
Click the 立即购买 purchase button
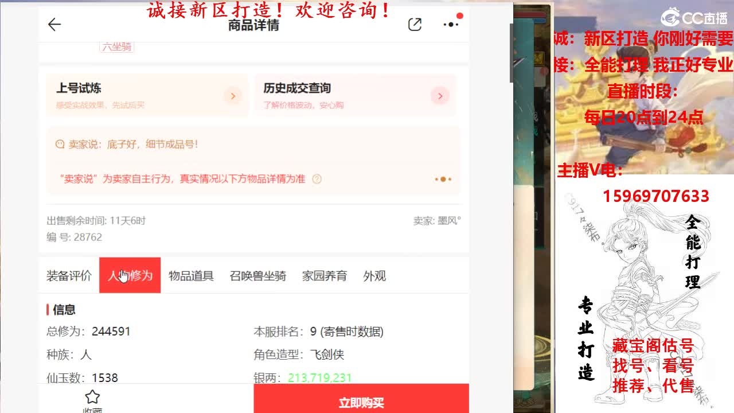(x=361, y=402)
